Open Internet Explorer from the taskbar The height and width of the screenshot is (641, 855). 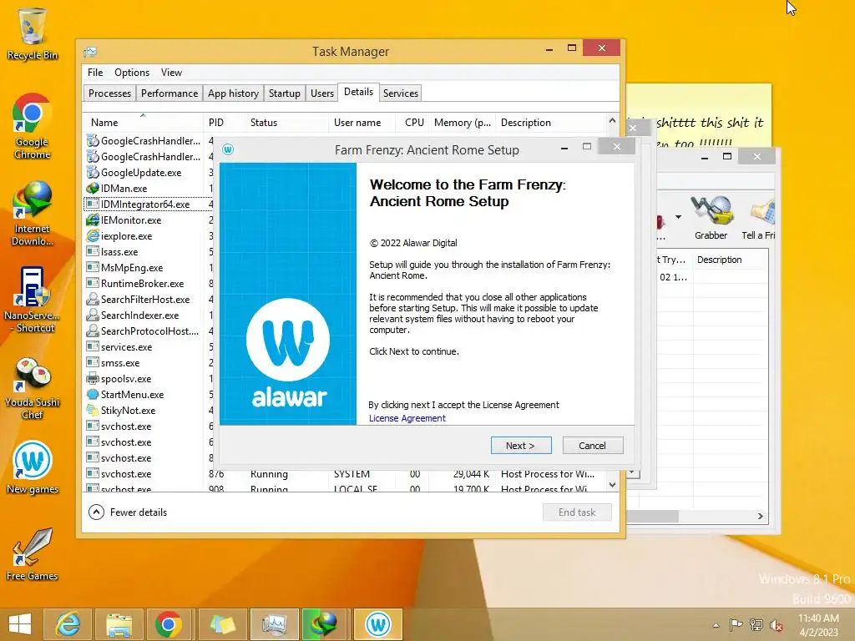click(68, 624)
